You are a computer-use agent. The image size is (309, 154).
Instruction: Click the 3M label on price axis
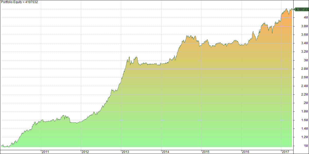(306, 60)
